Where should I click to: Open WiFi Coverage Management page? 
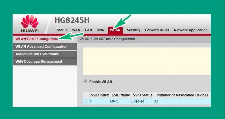45,62
